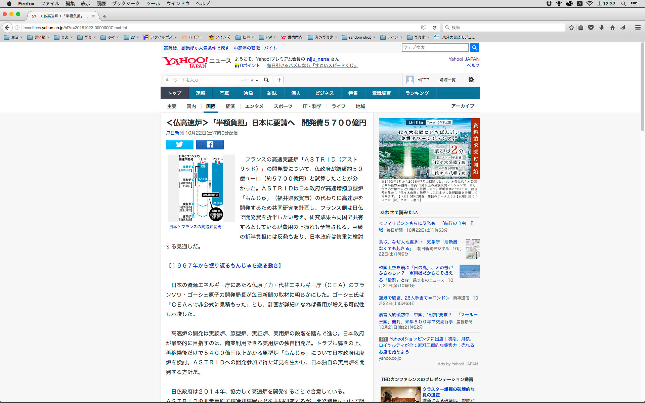
Task: Open Yahoo news settings gear icon
Action: click(x=471, y=80)
